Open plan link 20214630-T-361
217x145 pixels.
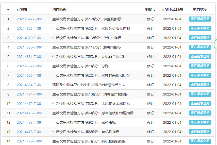point(30,47)
